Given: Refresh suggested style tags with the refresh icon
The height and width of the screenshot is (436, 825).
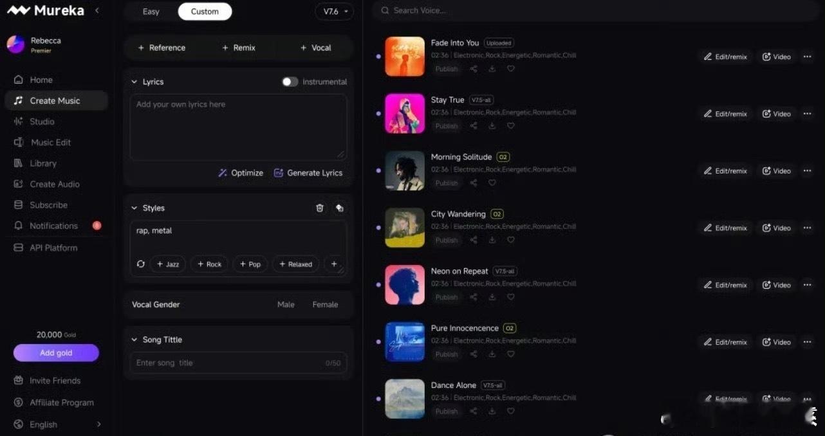Looking at the screenshot, I should [x=140, y=264].
